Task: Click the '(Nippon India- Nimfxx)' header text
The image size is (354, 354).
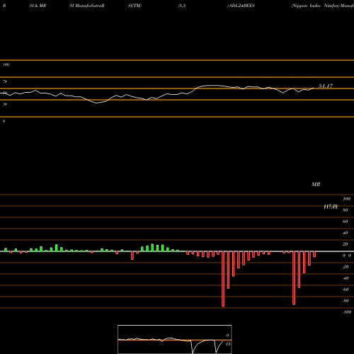Action: [315, 6]
